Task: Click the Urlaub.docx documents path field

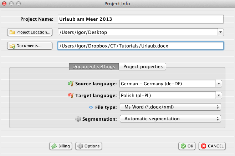Action: coord(140,46)
